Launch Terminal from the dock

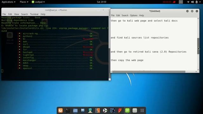tap(68, 111)
